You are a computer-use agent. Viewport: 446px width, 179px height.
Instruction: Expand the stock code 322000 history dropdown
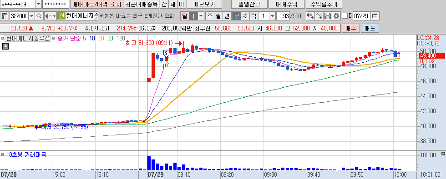tap(31, 16)
